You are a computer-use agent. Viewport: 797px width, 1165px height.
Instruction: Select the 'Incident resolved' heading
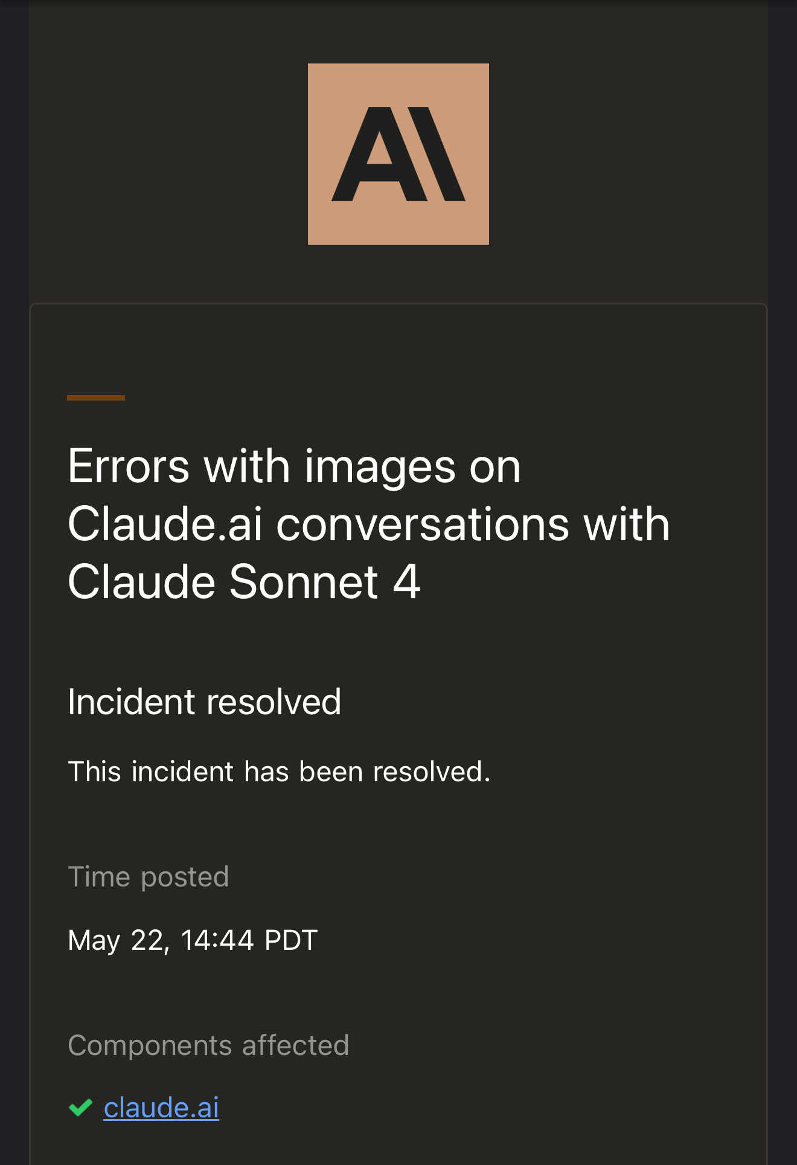coord(205,702)
